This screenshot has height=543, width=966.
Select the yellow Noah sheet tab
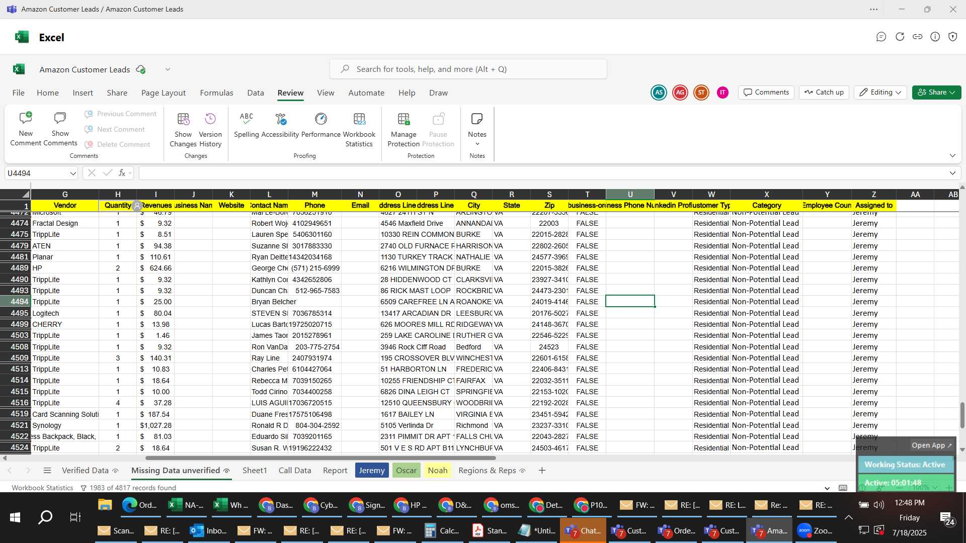tap(437, 471)
